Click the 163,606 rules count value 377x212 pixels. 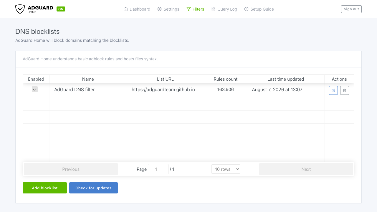[226, 90]
